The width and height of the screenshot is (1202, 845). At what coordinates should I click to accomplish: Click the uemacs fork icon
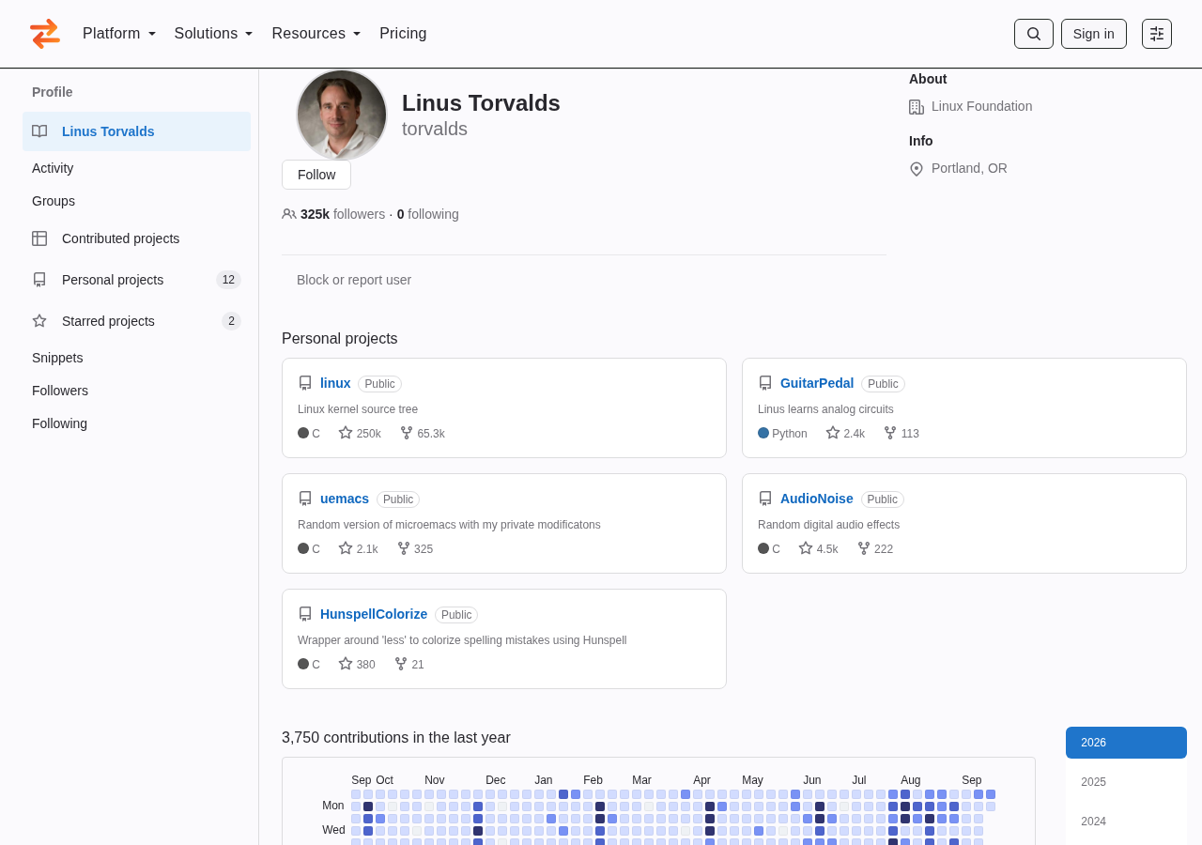pyautogui.click(x=404, y=548)
